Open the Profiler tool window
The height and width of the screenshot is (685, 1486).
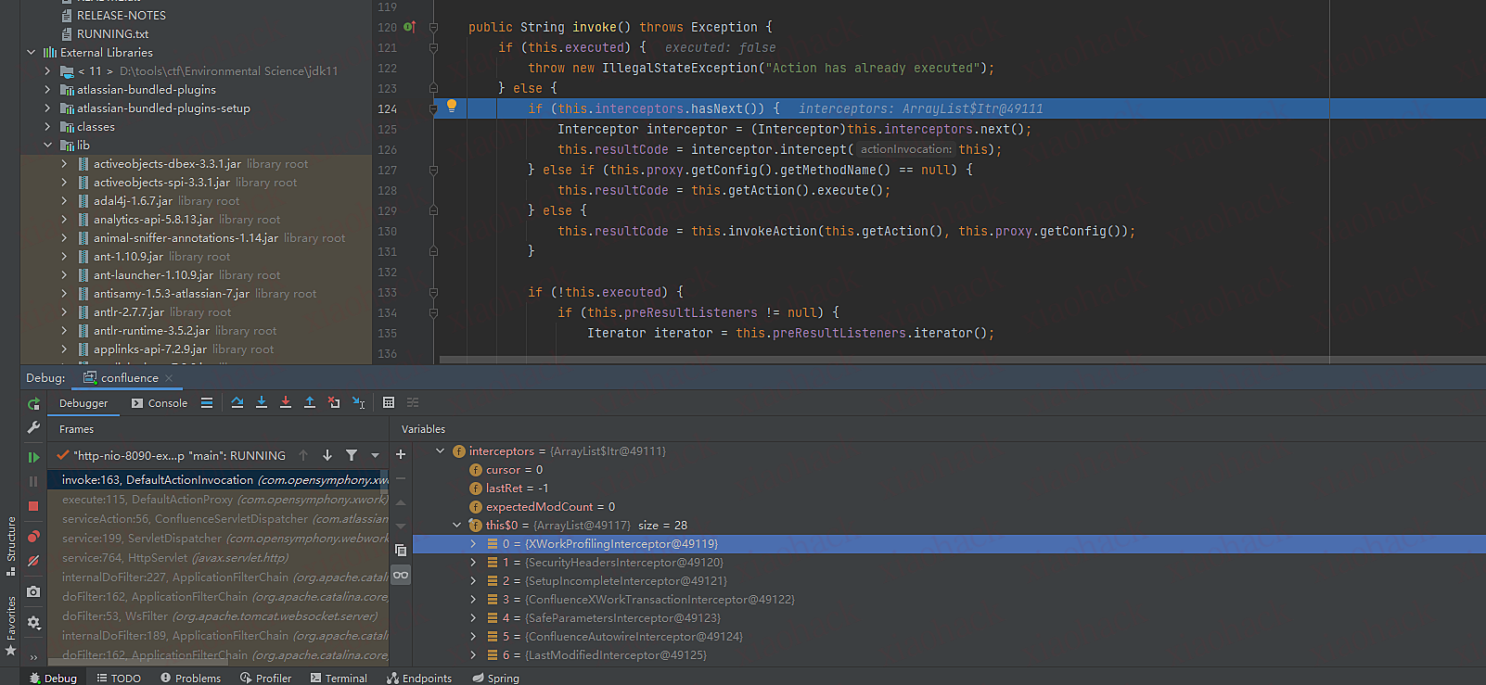265,679
